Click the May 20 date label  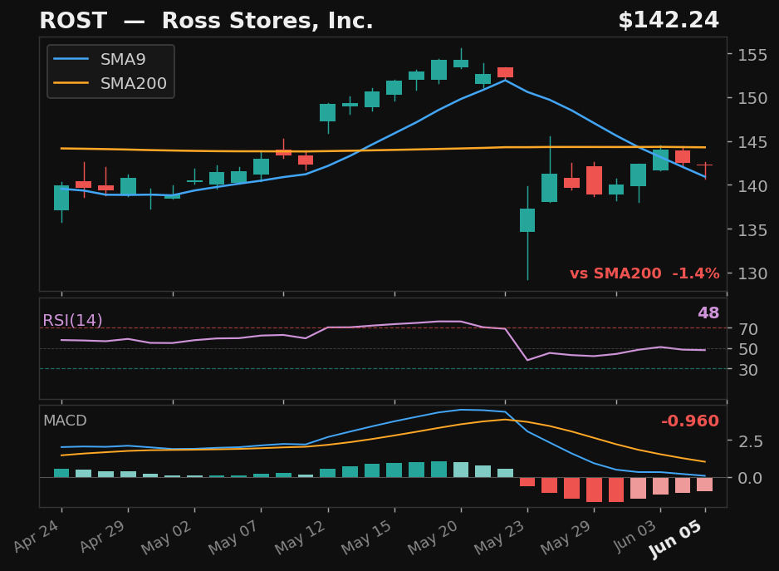tap(434, 537)
